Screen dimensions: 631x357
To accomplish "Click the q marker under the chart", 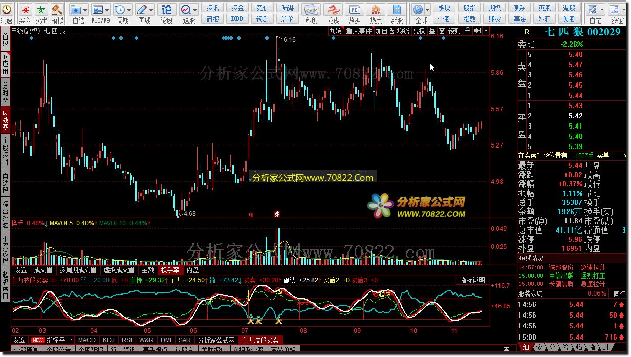I will coord(251,214).
